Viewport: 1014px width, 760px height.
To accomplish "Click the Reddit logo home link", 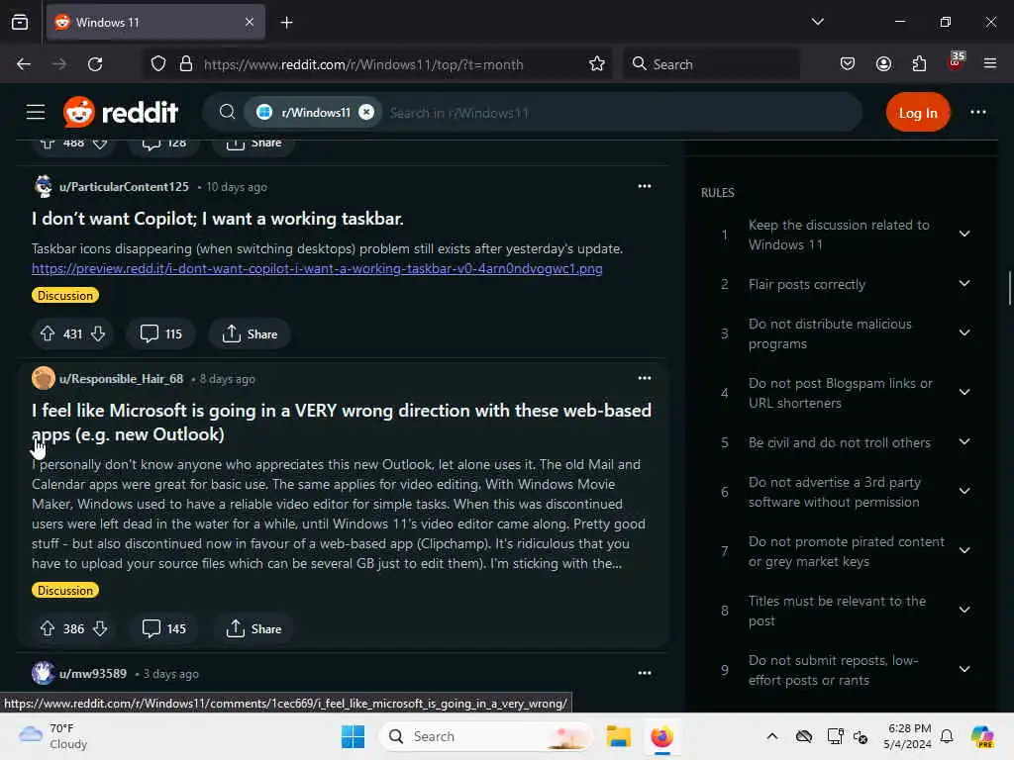I will [x=121, y=113].
